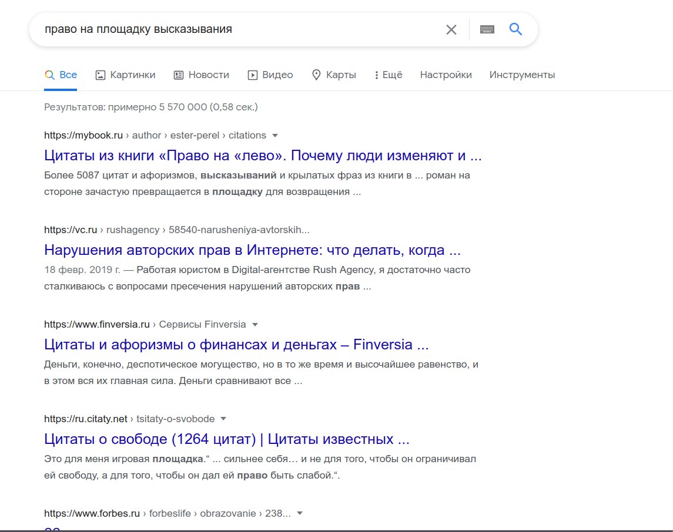
Task: Open result 'Цитаты и афоризмы о финансах и деньгах'
Action: point(236,344)
